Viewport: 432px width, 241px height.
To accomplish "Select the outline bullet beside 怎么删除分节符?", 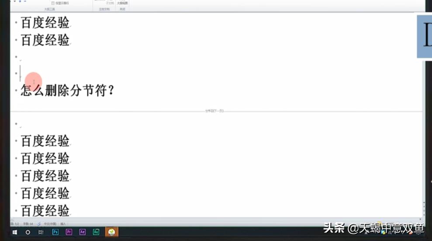I will point(16,90).
